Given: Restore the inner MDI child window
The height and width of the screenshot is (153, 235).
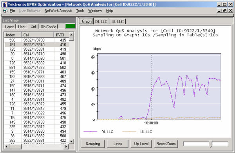Looking at the screenshot, I should pyautogui.click(x=224, y=11).
